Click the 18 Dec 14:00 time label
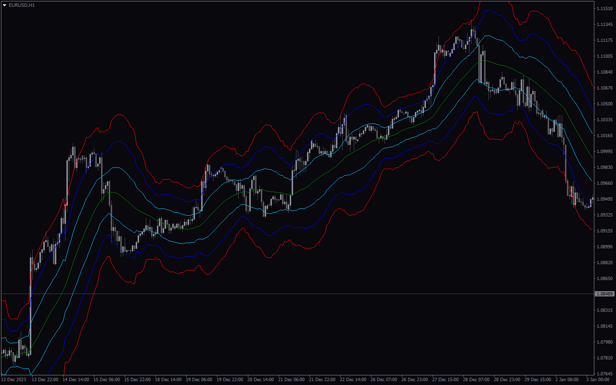The height and width of the screenshot is (385, 616). 168,380
